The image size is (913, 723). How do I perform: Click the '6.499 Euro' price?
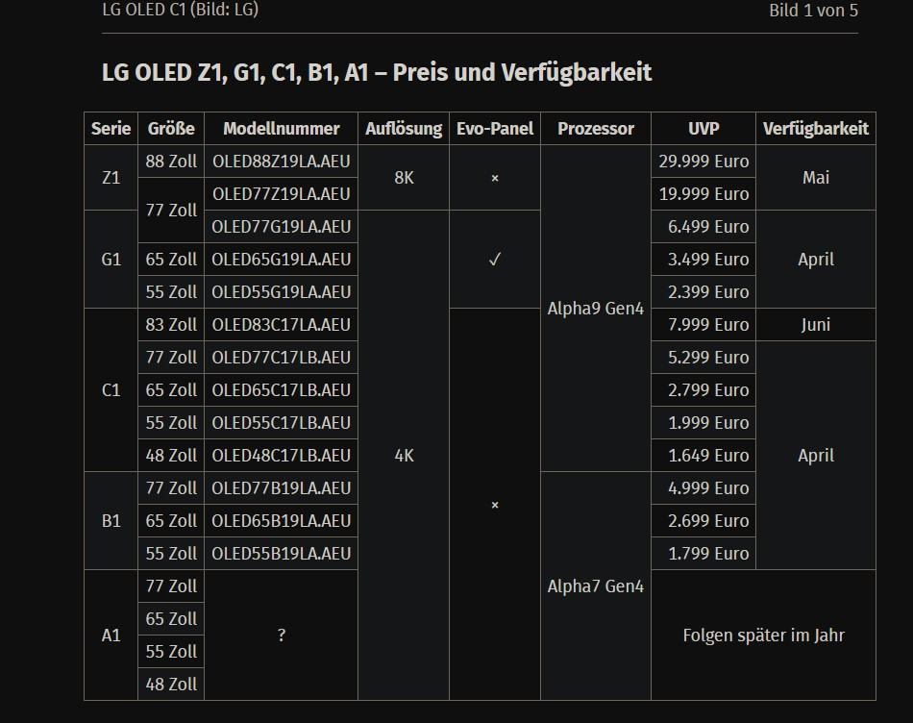pos(703,227)
